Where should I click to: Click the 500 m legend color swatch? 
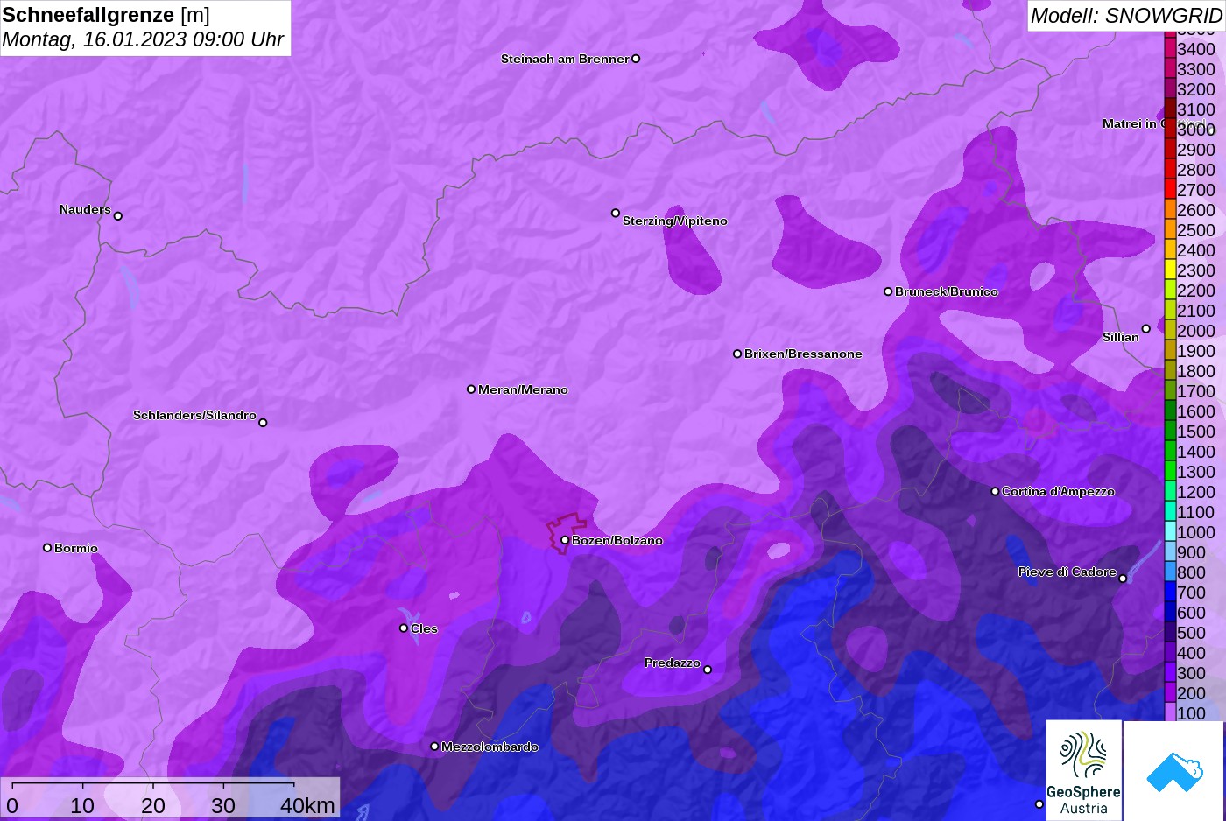click(x=1170, y=633)
